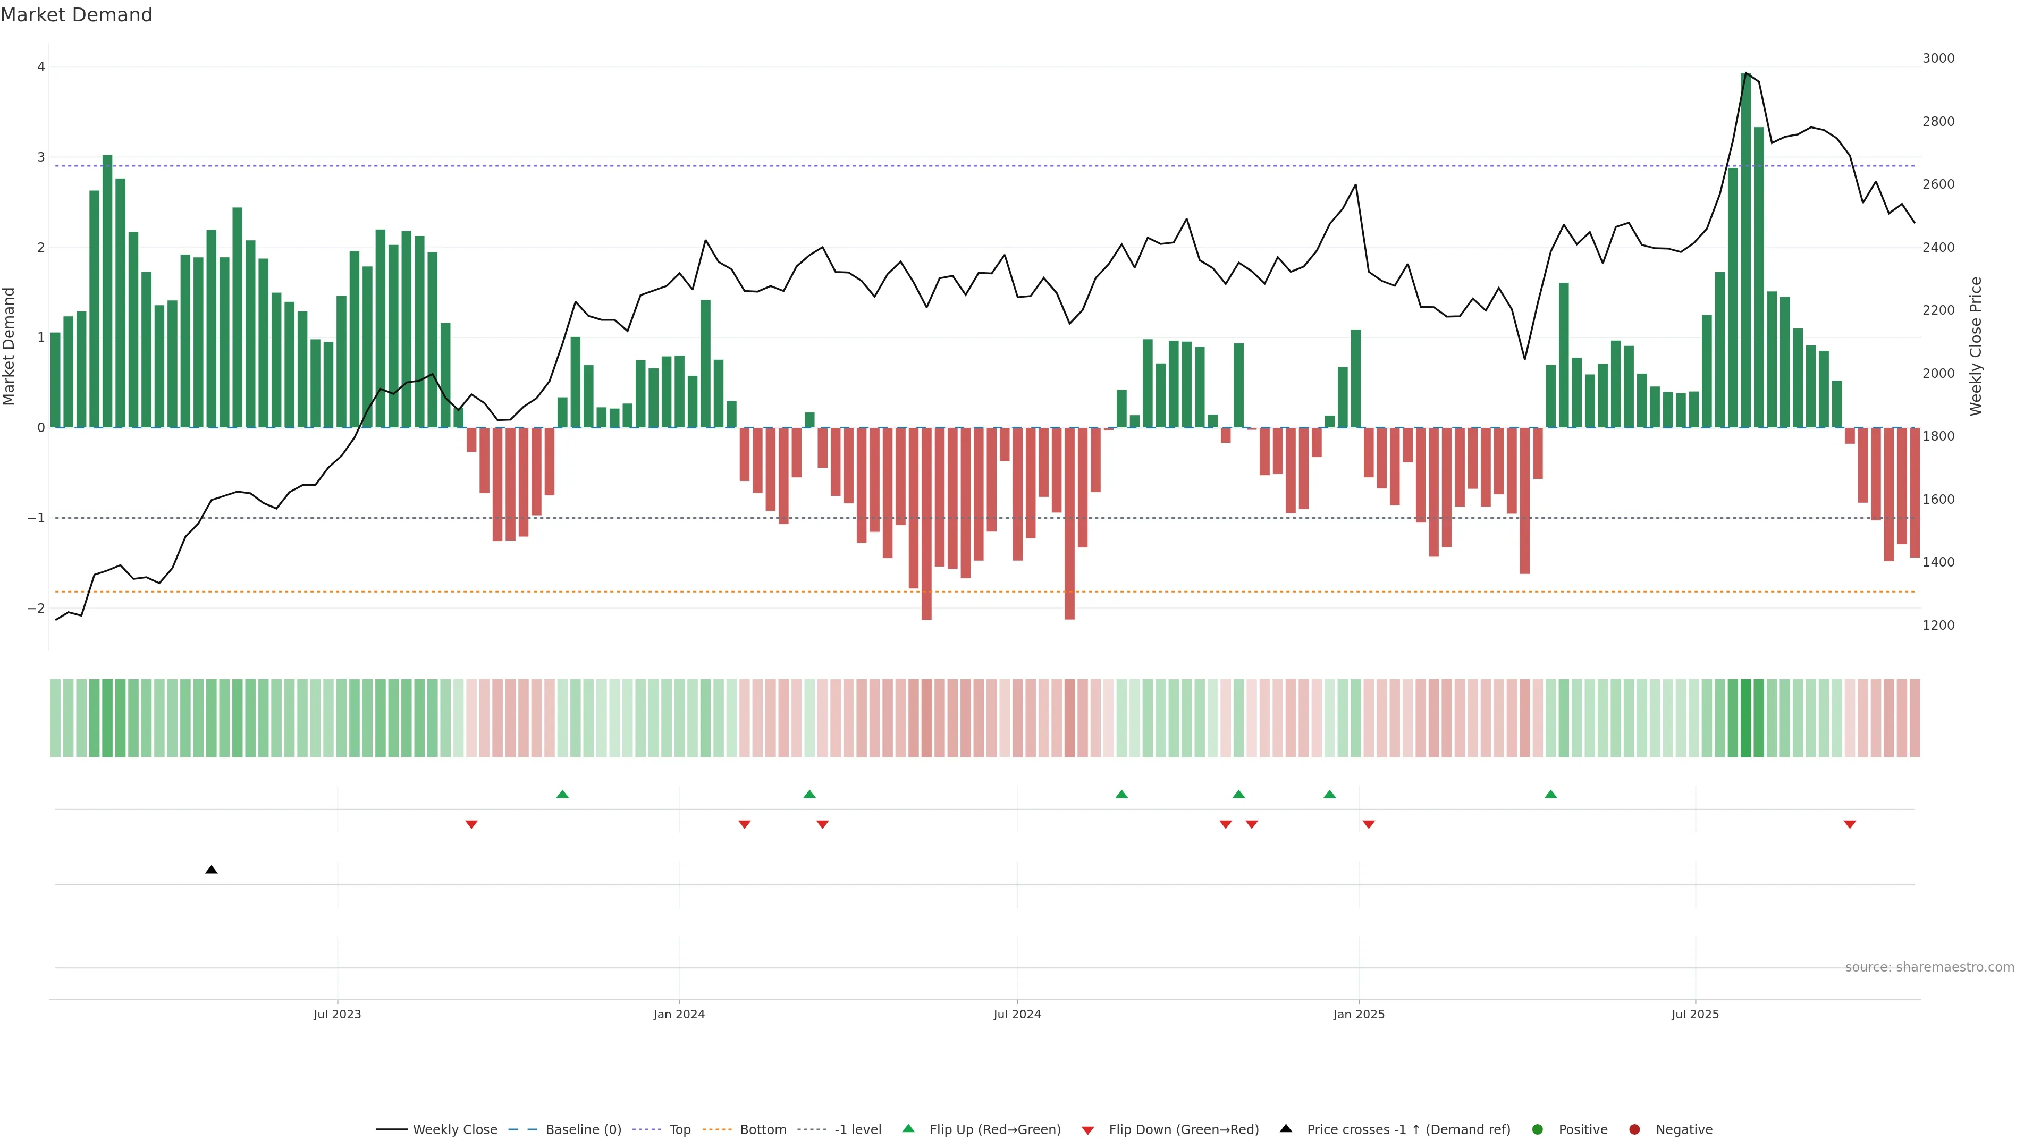2041x1148 pixels.
Task: Click the Negative legend red dot
Action: (1634, 1130)
